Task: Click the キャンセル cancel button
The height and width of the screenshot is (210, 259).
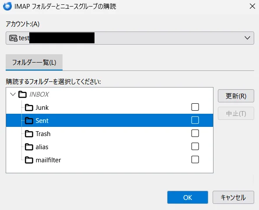Action: click(233, 197)
